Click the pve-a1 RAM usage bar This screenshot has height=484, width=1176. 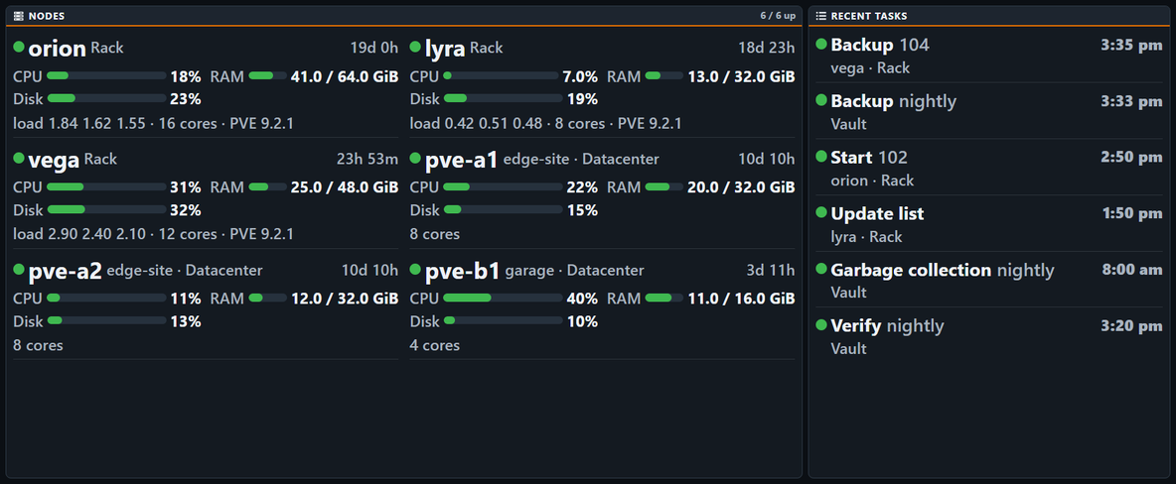click(664, 186)
